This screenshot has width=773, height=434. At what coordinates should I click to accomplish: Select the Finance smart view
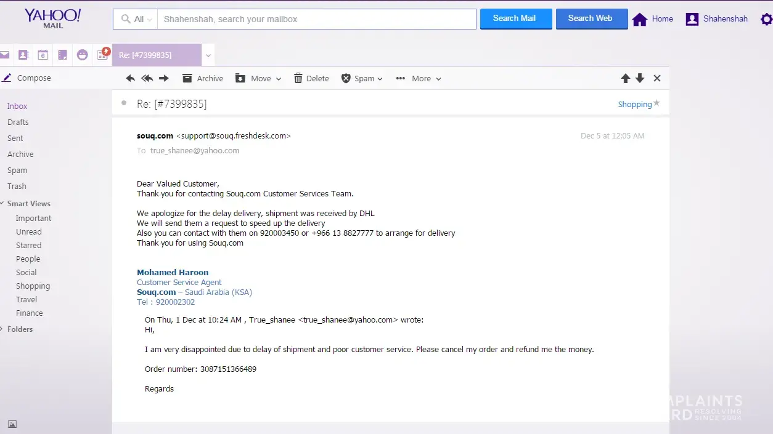(x=30, y=313)
